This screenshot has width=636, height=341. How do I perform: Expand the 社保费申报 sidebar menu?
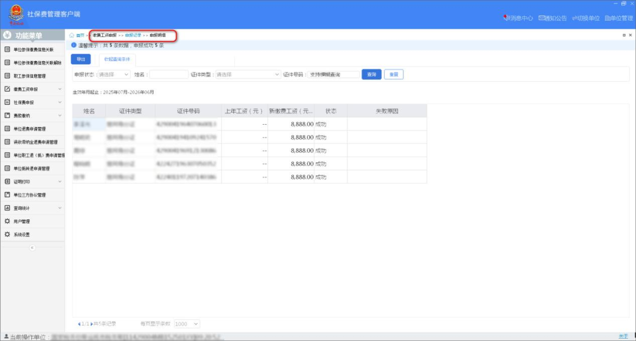pos(59,102)
